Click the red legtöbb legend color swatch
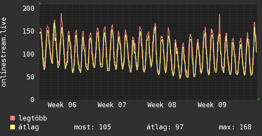 pyautogui.click(x=13, y=118)
